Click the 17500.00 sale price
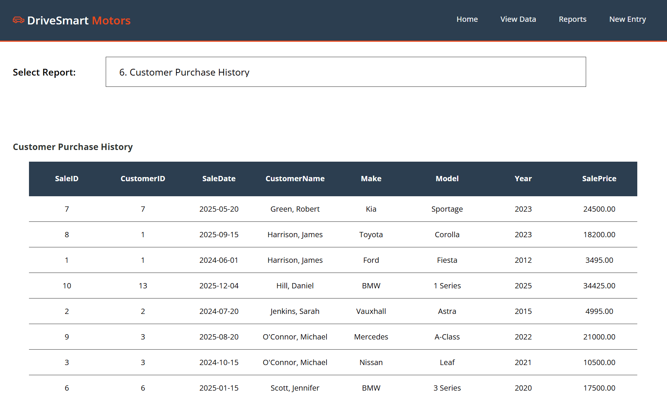This screenshot has height=397, width=667. point(599,388)
